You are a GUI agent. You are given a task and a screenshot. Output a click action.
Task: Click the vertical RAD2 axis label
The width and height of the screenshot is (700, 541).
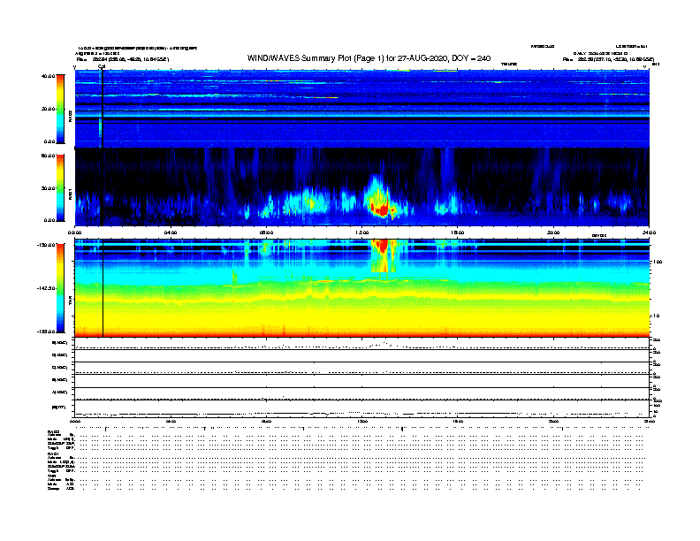(x=70, y=116)
